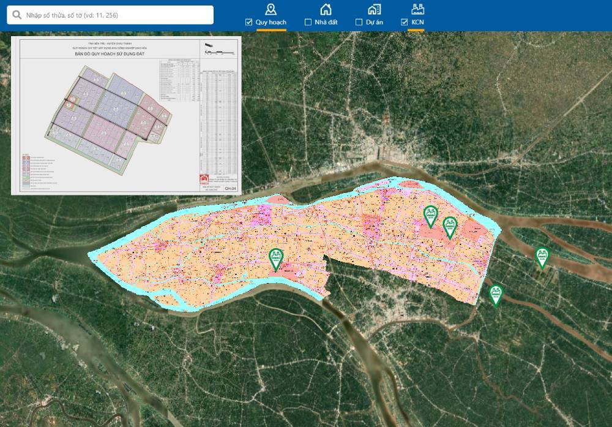Open the Dự án text label
The height and width of the screenshot is (427, 612).
(x=375, y=22)
